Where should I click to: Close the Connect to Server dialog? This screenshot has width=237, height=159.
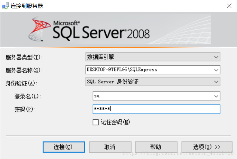[229, 6]
